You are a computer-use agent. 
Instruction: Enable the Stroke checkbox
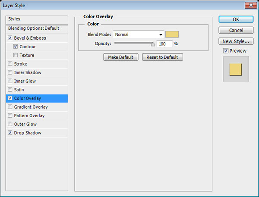[x=10, y=64]
